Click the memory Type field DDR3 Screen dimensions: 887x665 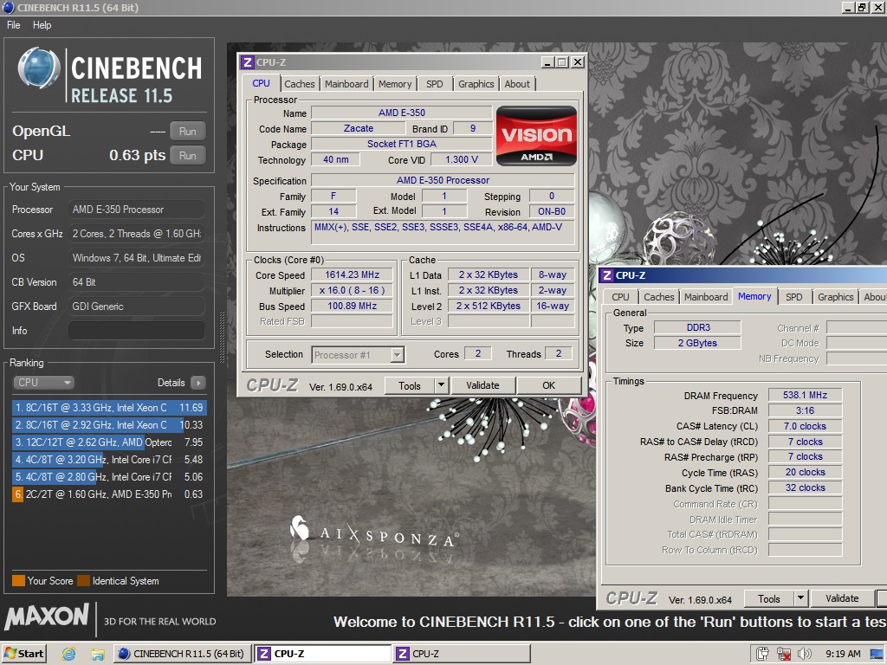pyautogui.click(x=698, y=327)
